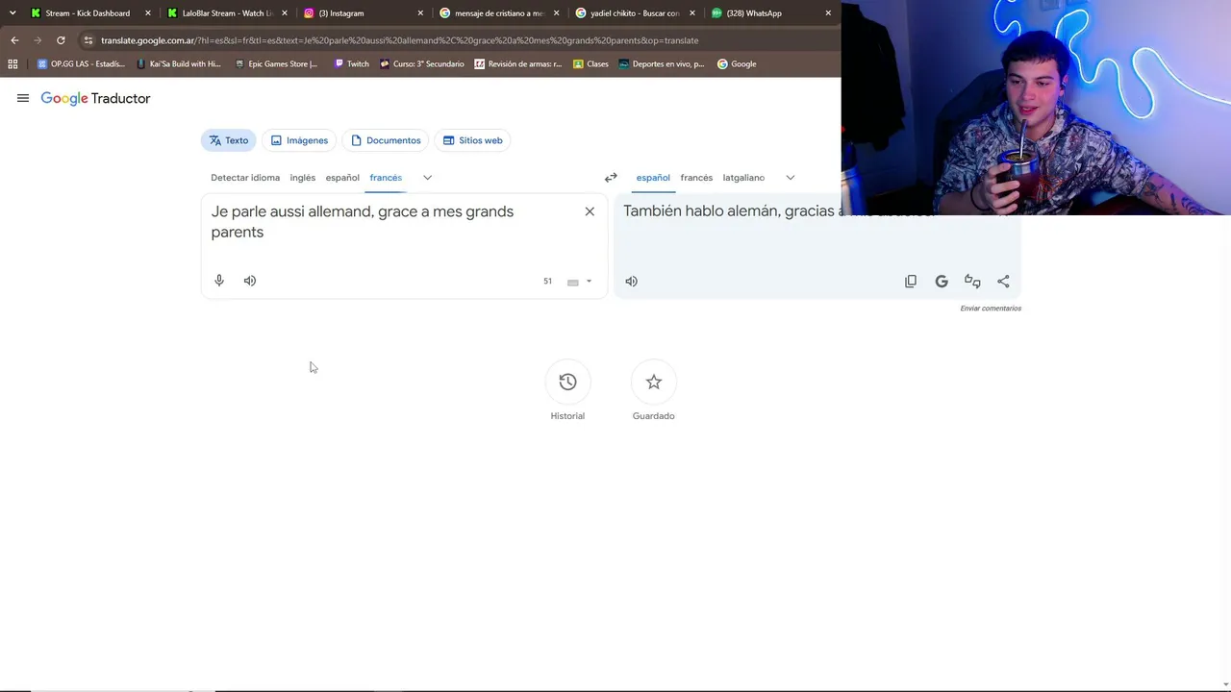Search the translation on Google
1231x692 pixels.
[x=942, y=282]
